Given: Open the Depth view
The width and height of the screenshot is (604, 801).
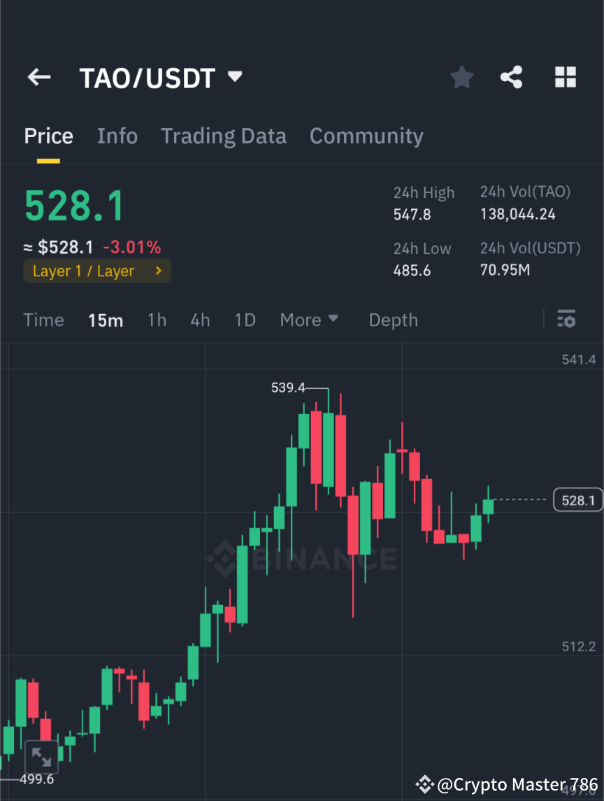Looking at the screenshot, I should [393, 319].
